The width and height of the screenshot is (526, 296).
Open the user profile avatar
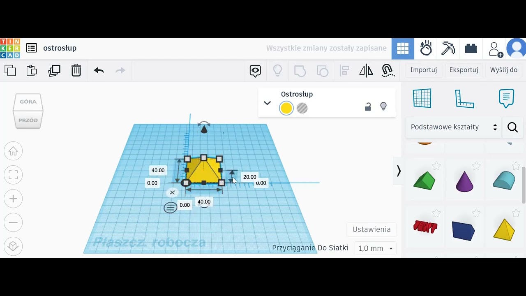517,49
